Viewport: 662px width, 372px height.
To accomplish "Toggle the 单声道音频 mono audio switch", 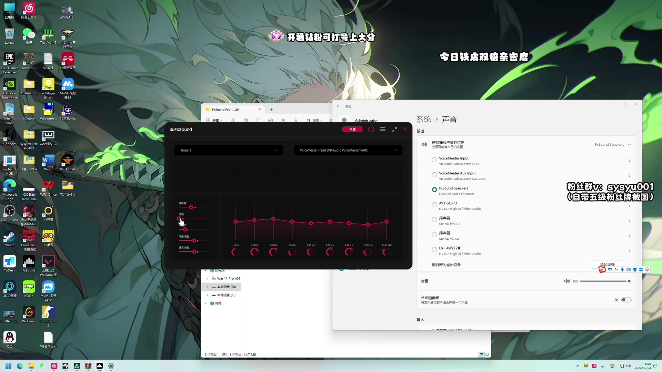I will tap(626, 300).
